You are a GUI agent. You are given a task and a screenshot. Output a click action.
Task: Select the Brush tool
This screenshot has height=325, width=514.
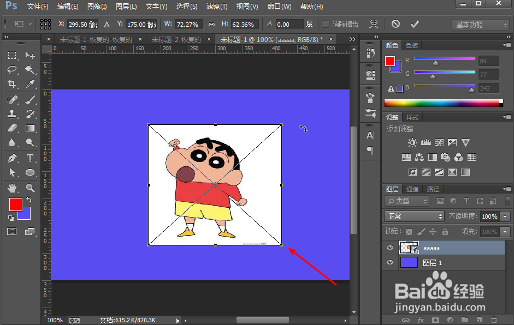[30, 99]
